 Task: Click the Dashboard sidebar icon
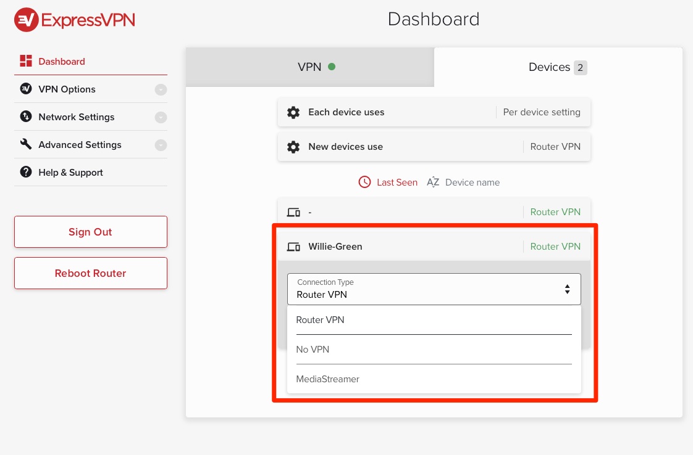click(x=25, y=61)
